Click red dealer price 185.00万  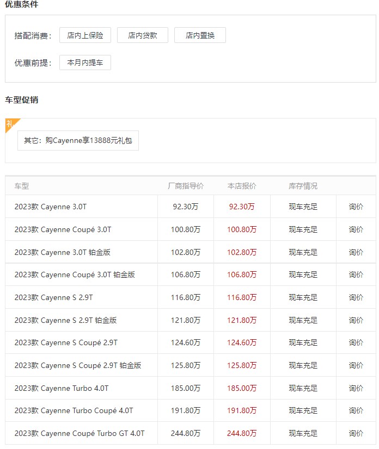tap(242, 388)
